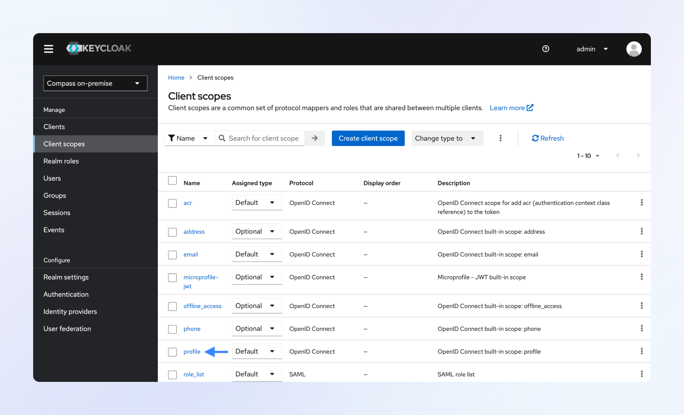684x415 pixels.
Task: Open kebab menu for profile row
Action: click(641, 351)
